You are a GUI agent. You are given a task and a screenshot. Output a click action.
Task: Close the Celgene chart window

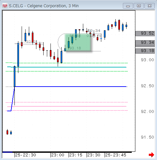point(149,6)
